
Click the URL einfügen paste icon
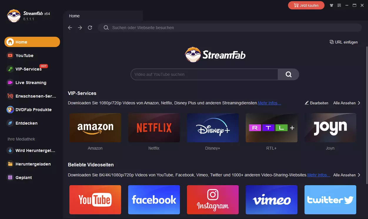coord(332,42)
